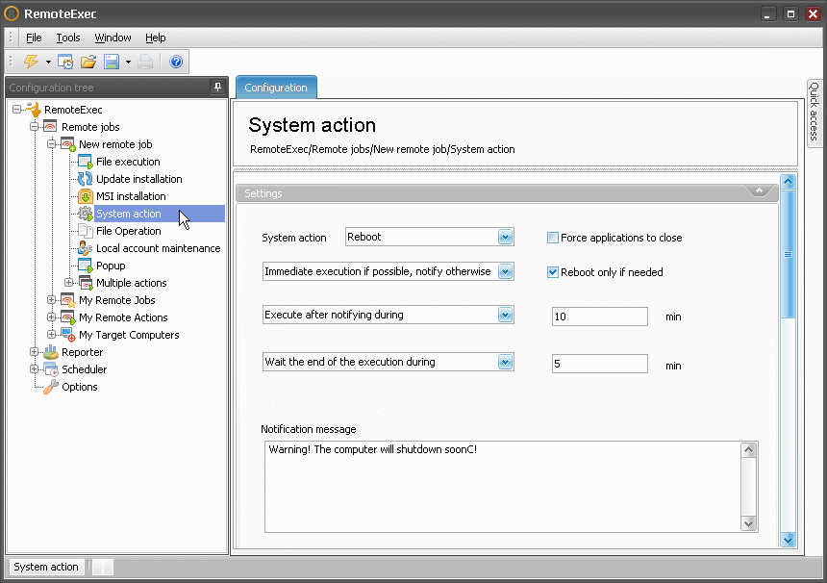Select Popup label in the tree
This screenshot has width=827, height=583.
coord(111,266)
